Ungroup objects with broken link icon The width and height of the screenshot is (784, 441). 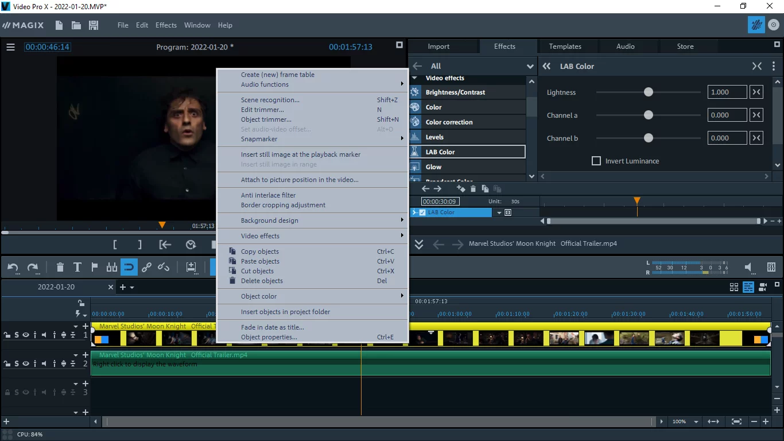point(164,267)
